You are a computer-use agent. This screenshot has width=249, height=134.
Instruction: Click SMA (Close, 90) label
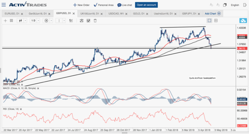click(x=12, y=85)
